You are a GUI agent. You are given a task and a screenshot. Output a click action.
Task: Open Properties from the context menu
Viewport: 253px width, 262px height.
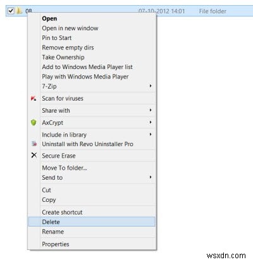[x=92, y=244]
